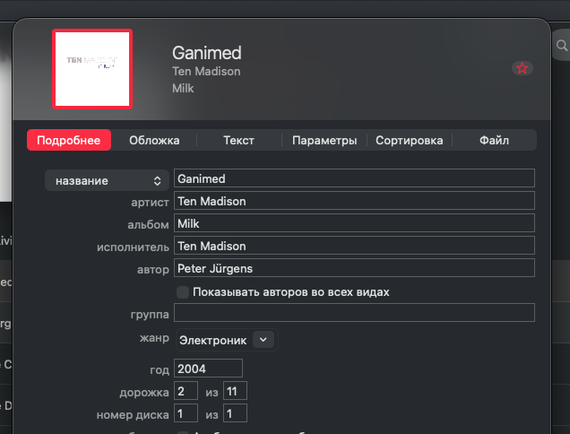
Task: Switch to the Параметры tab
Action: pyautogui.click(x=324, y=140)
